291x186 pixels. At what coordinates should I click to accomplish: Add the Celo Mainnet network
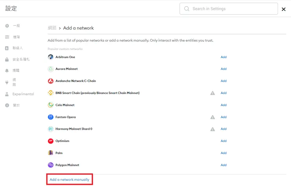tap(223, 105)
